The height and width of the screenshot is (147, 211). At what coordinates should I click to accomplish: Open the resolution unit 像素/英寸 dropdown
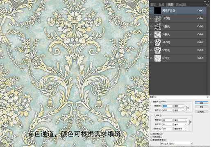tap(180, 129)
